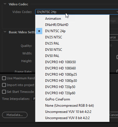Click the Metadata button
This screenshot has width=118, height=127.
[15, 115]
